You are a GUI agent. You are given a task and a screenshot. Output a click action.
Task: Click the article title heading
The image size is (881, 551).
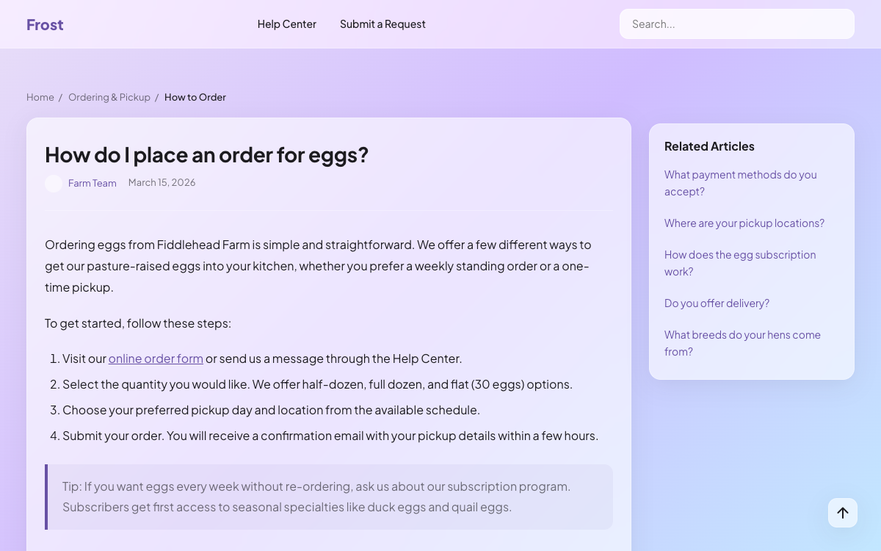point(206,154)
